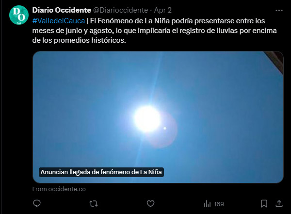Open the reply speech bubble icon

(37, 204)
